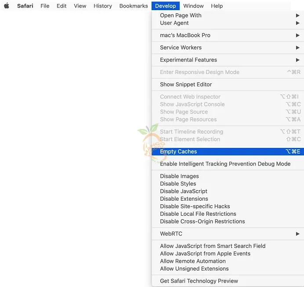304x287 pixels.
Task: Click Show JavaScript Console item
Action: click(x=228, y=104)
